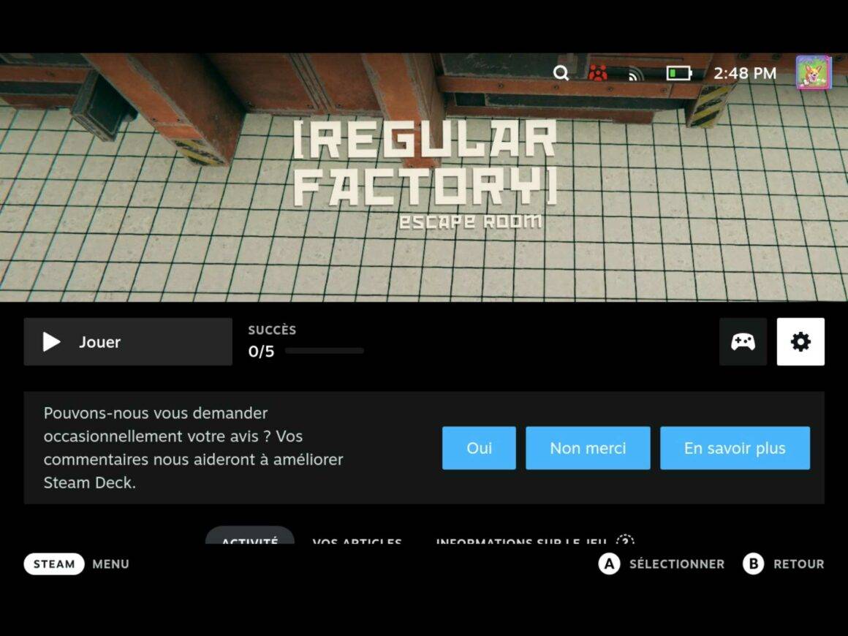This screenshot has height=636, width=848.
Task: Click the A Sélectionner prompt
Action: point(662,564)
